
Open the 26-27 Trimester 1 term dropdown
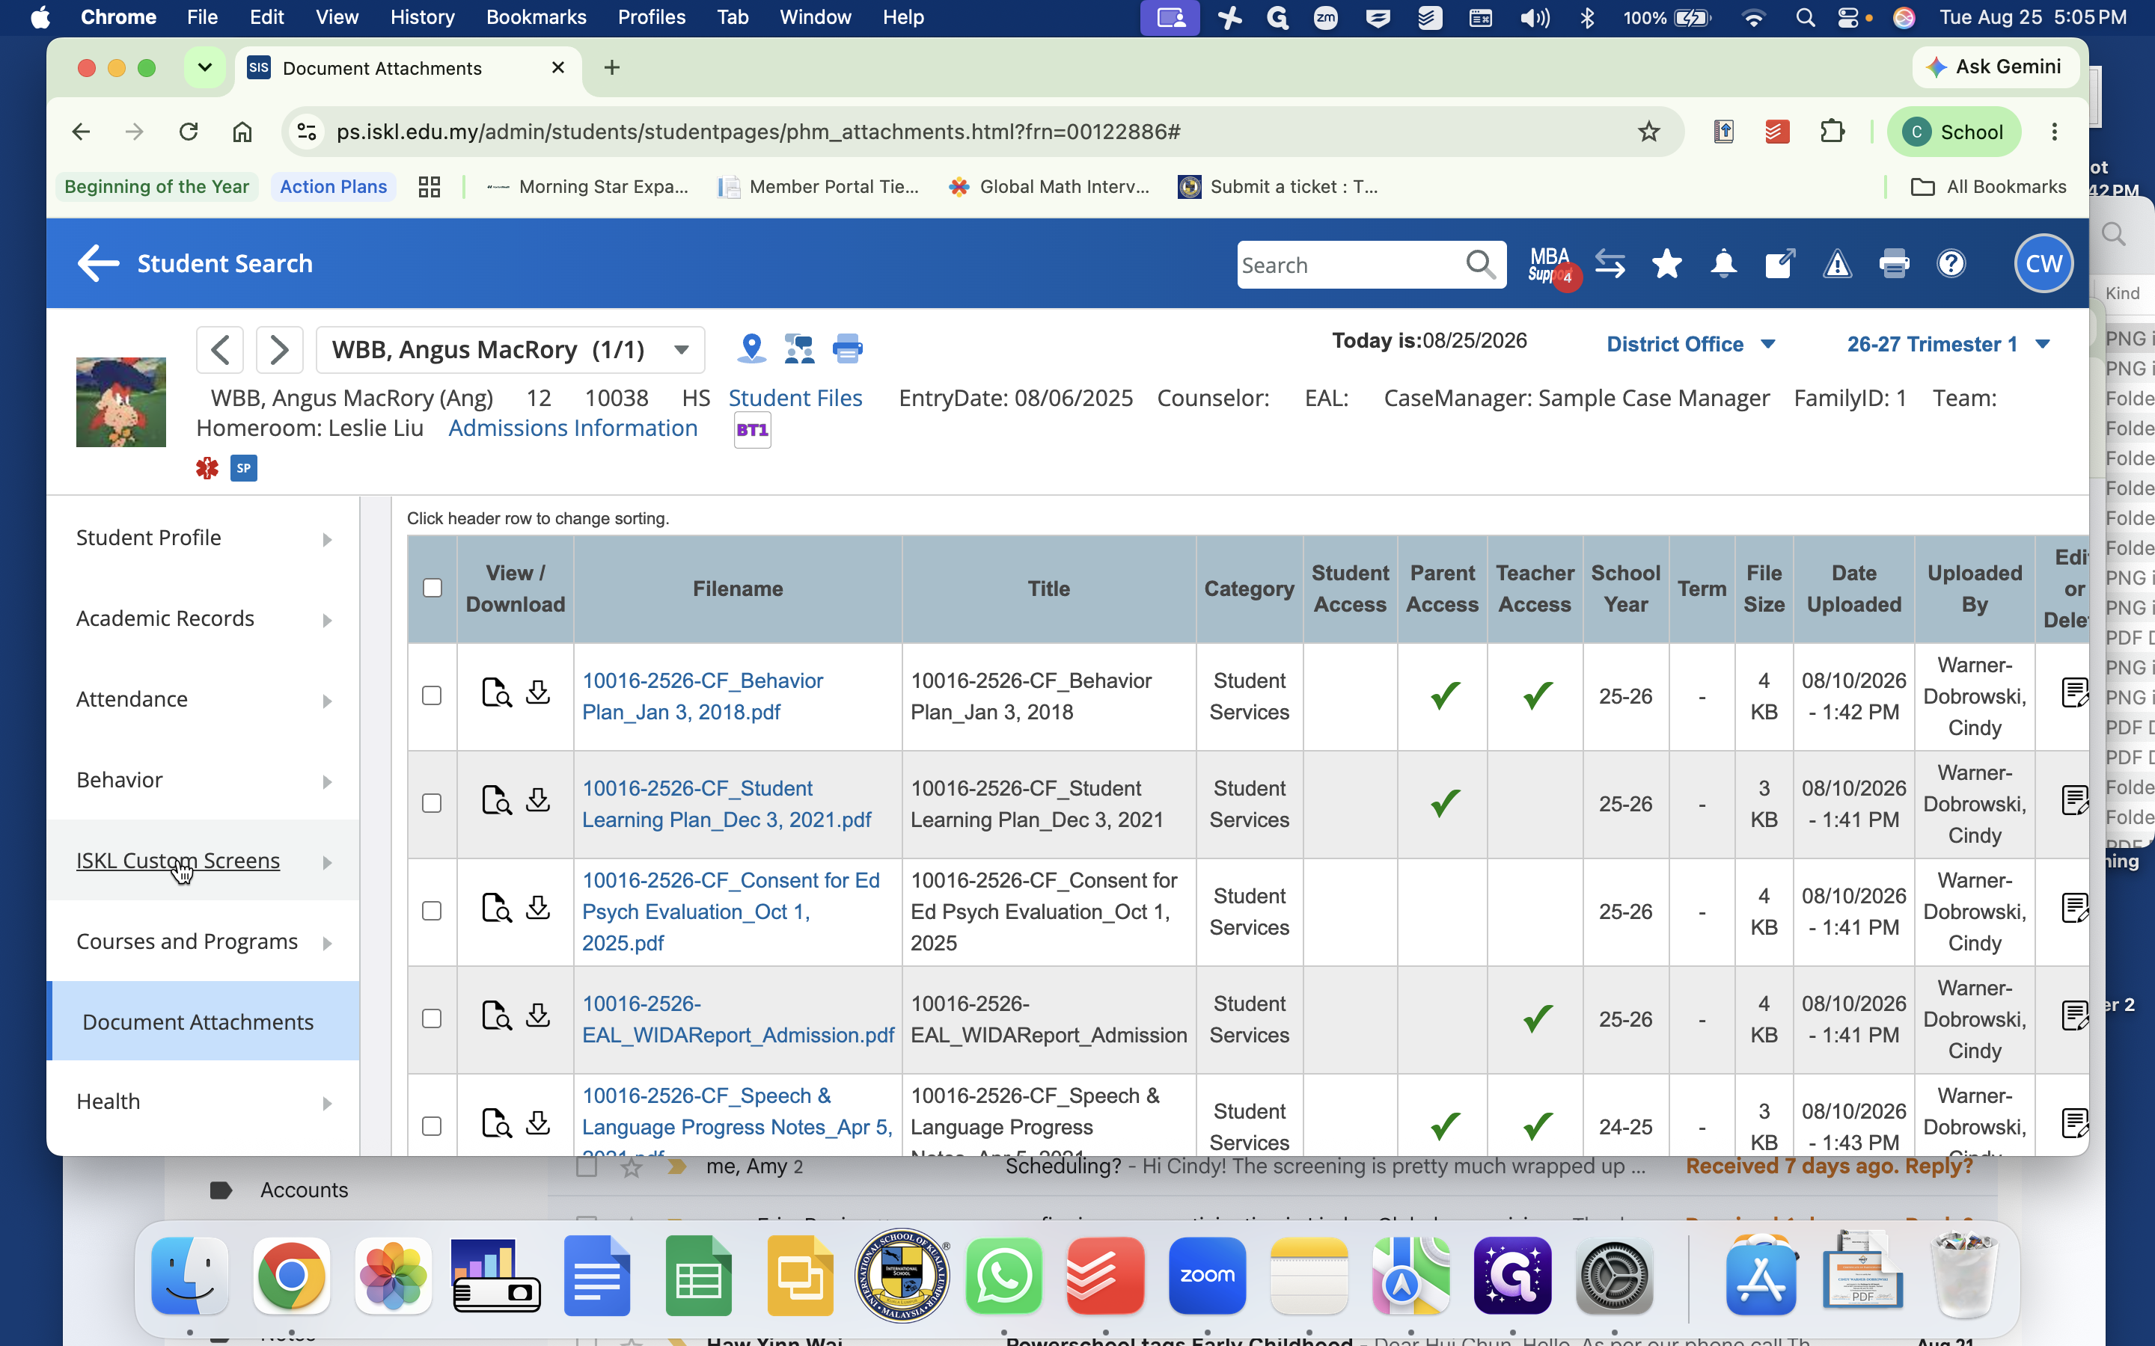pyautogui.click(x=1948, y=345)
